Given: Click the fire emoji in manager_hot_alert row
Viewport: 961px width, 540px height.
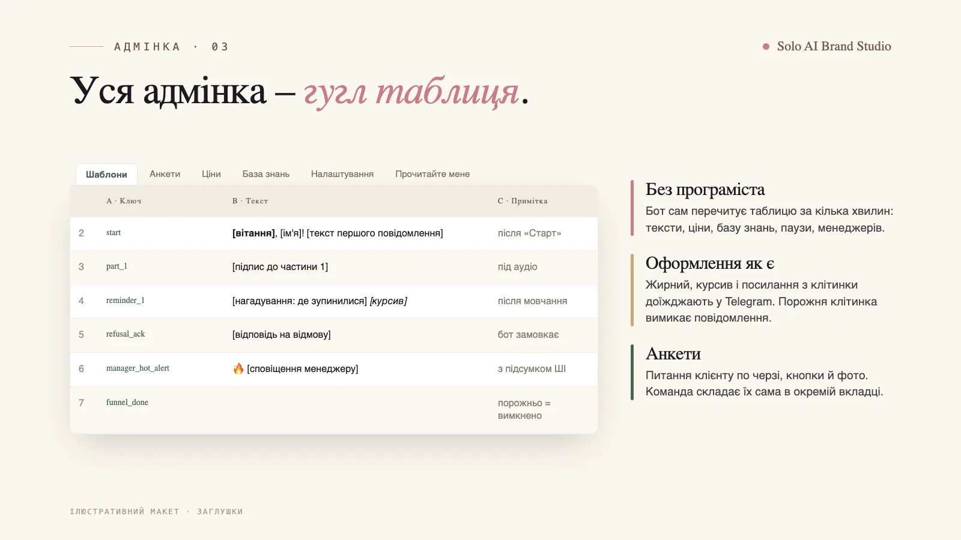Looking at the screenshot, I should (238, 368).
